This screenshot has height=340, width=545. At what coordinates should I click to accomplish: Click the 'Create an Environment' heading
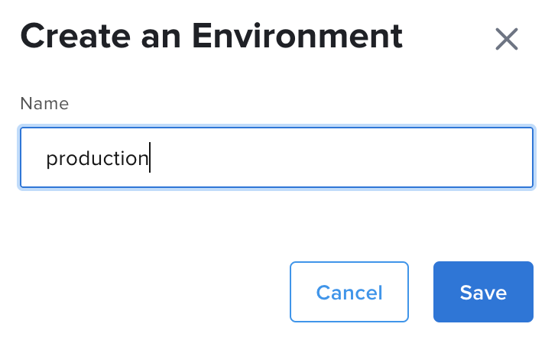click(x=211, y=36)
